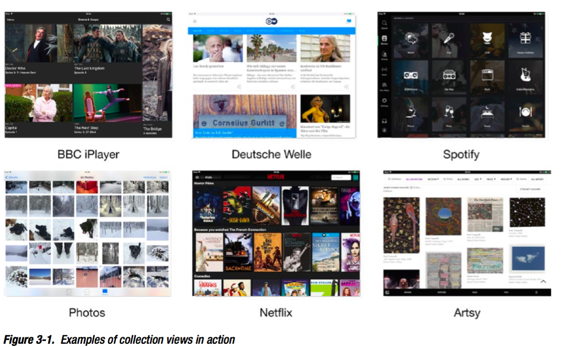Open the Capital episode thumbnail in BBC iPlayer

tap(39, 103)
